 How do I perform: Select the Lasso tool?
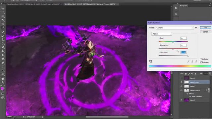click(3, 16)
